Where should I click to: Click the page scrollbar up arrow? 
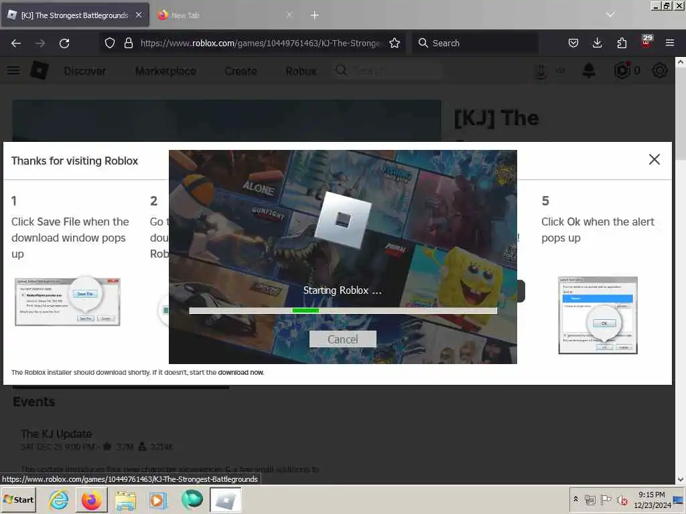click(681, 62)
